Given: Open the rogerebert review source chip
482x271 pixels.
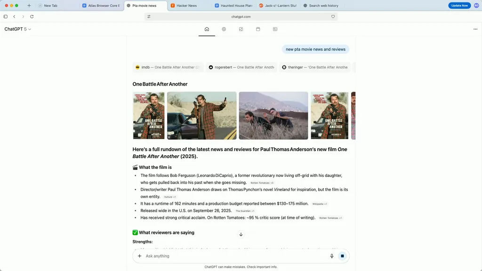Looking at the screenshot, I should pyautogui.click(x=241, y=67).
